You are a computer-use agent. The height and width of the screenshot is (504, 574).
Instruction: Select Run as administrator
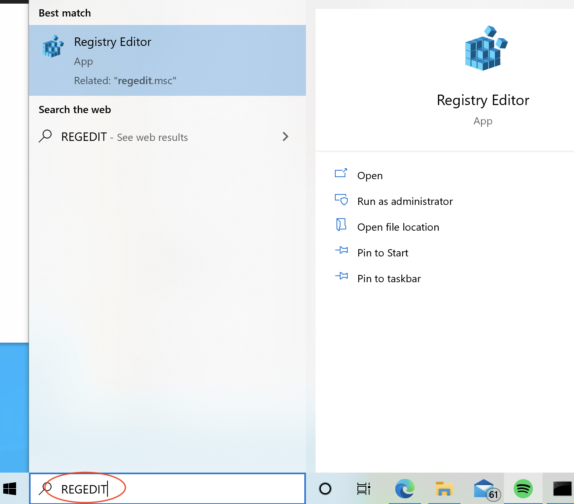click(405, 201)
